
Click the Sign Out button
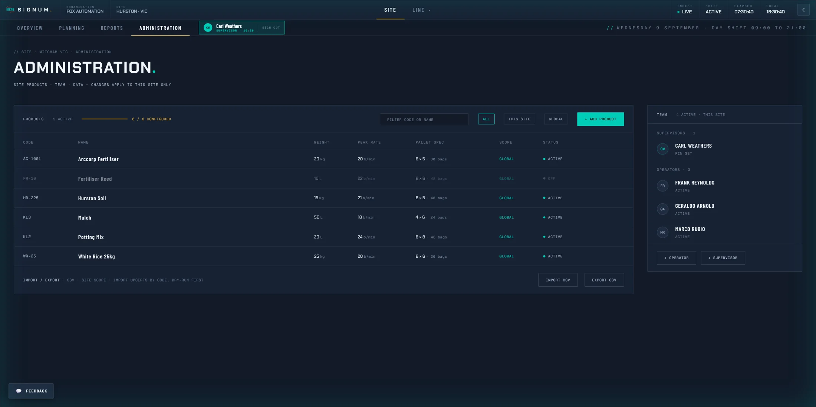pyautogui.click(x=271, y=28)
